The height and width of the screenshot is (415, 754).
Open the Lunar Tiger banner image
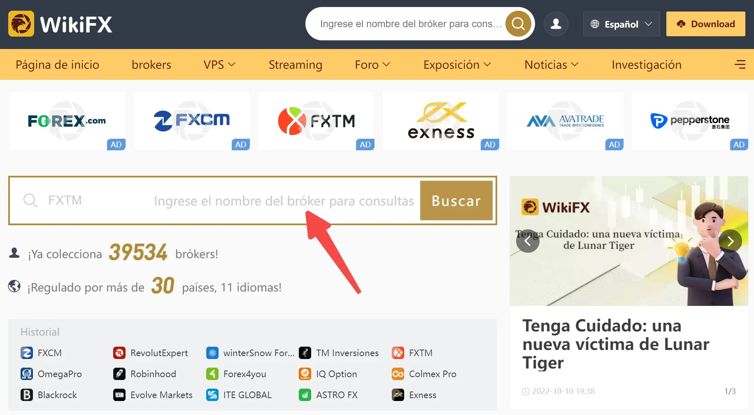[629, 241]
